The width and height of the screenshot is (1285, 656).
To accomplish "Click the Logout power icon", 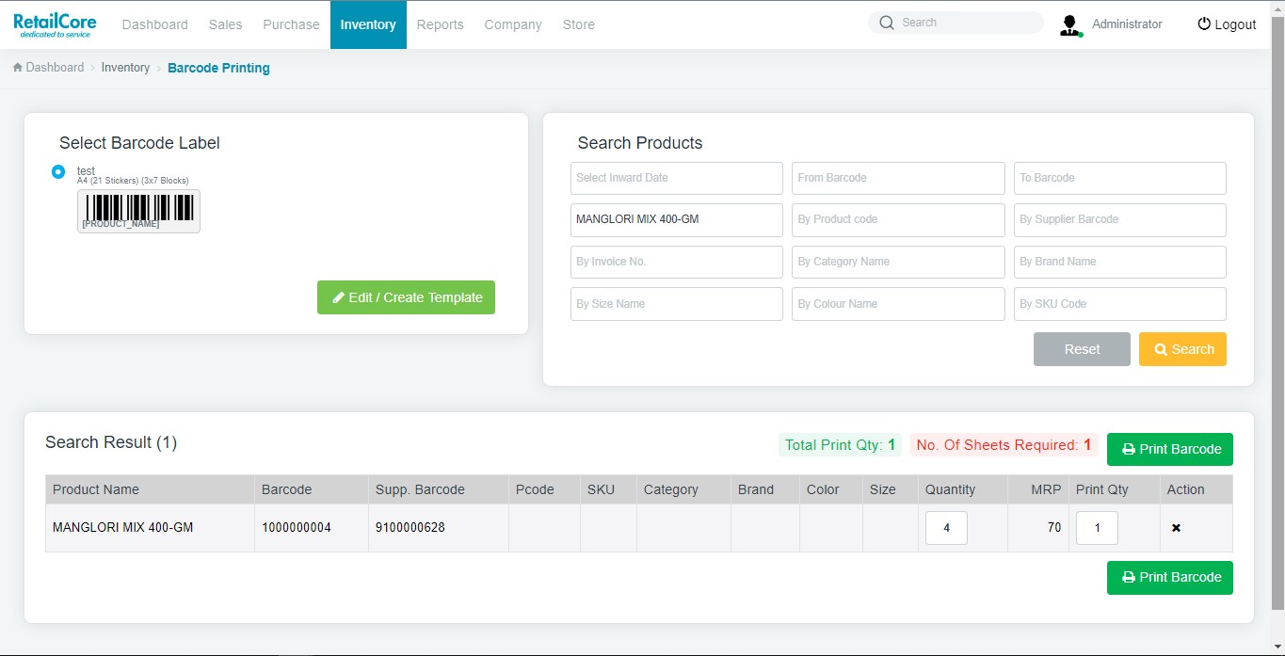I will [x=1203, y=24].
